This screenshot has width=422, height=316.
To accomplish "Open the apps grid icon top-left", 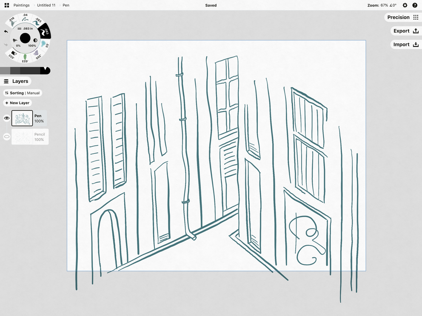I will point(6,5).
